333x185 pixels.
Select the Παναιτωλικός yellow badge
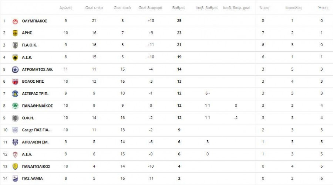tap(15, 166)
